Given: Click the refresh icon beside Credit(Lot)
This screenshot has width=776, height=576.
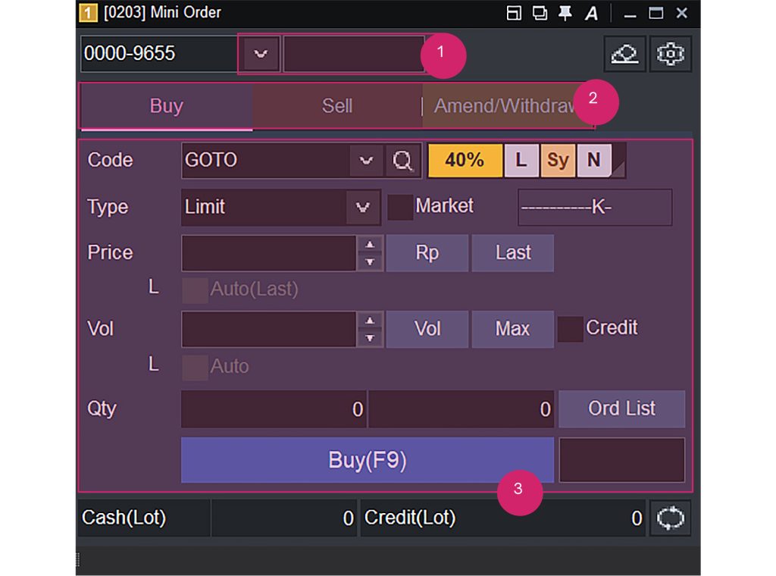Looking at the screenshot, I should point(670,518).
